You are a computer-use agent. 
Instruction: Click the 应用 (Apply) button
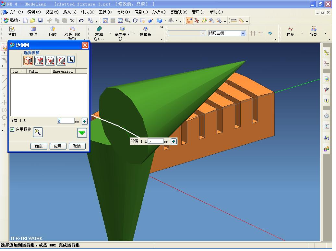[x=58, y=146]
